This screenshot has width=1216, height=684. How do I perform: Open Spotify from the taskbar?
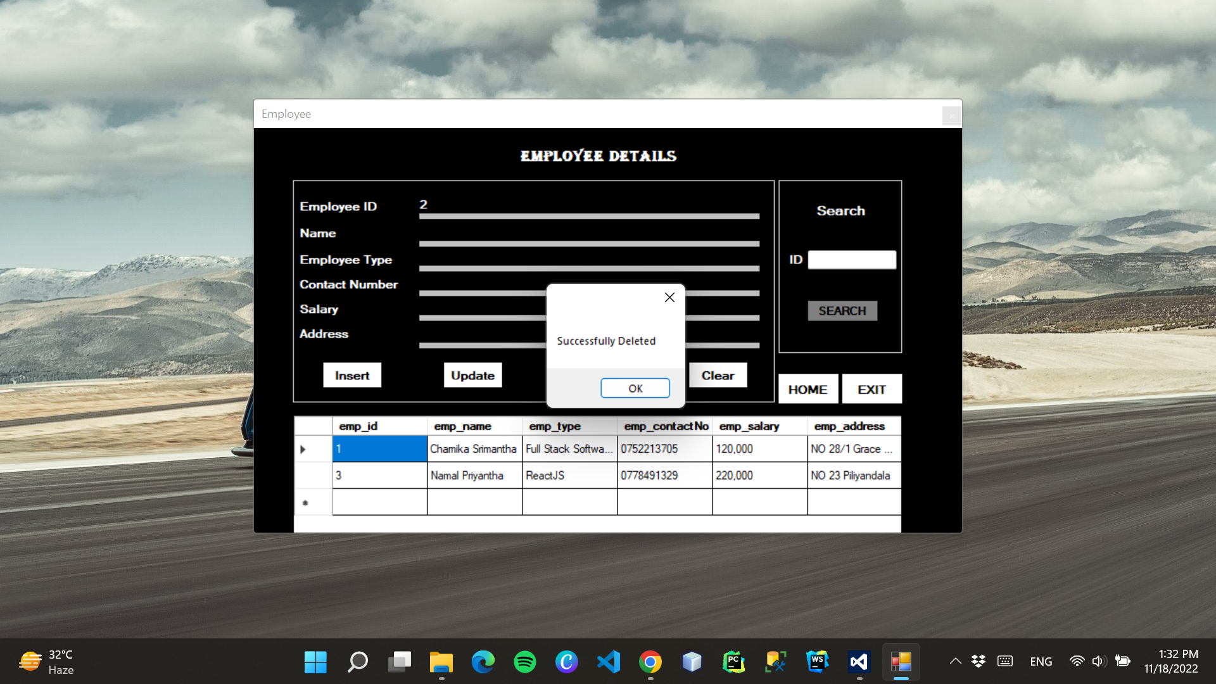click(525, 661)
